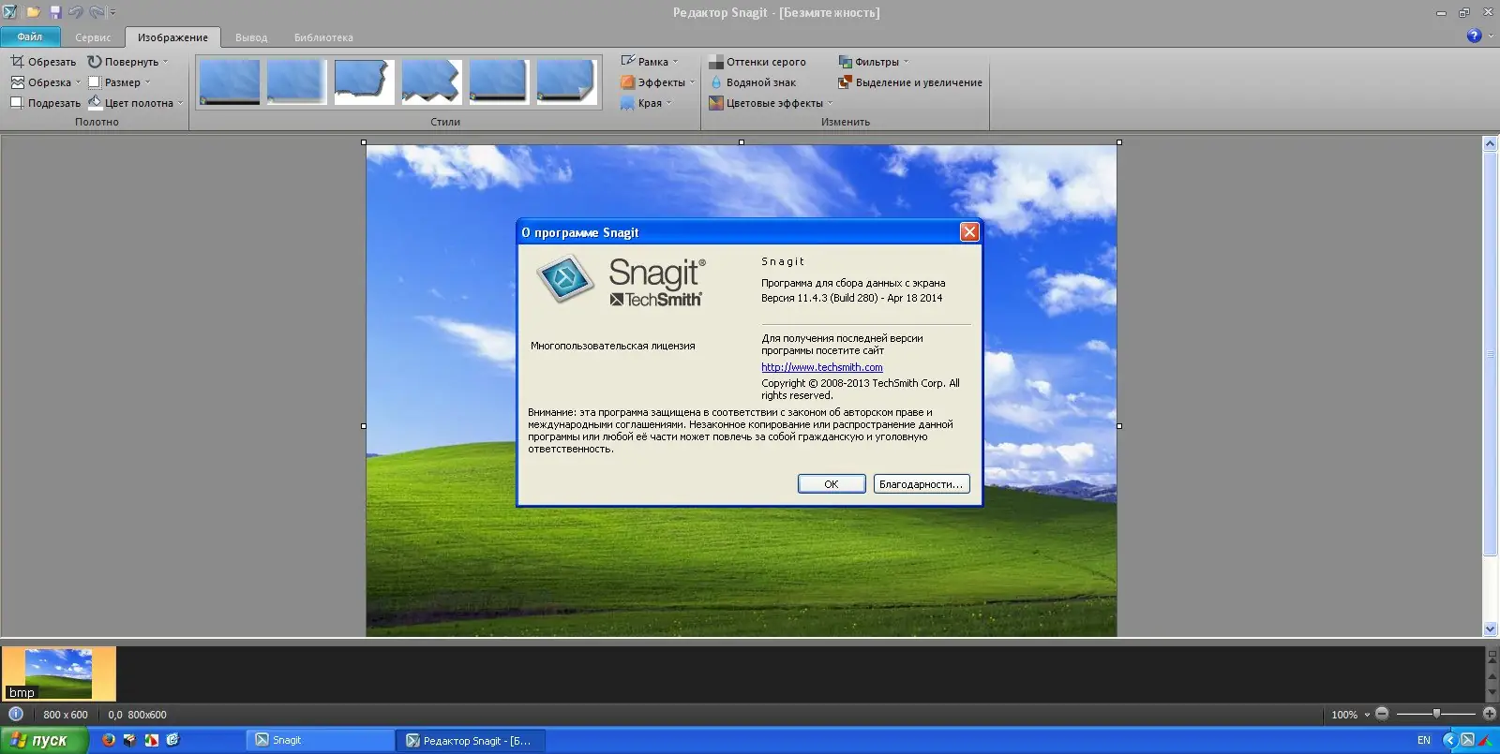This screenshot has height=754, width=1500.
Task: Open the Цвет полотна canvas color dropdown
Action: tap(180, 103)
